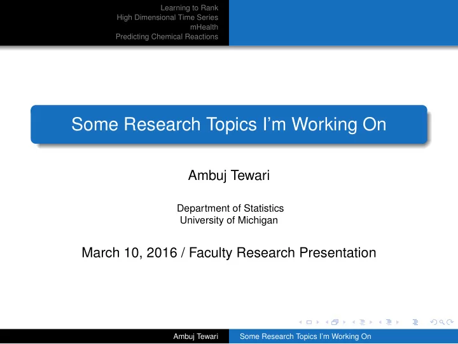Click the presentation outline icon
The height and width of the screenshot is (344, 458).
[415, 322]
